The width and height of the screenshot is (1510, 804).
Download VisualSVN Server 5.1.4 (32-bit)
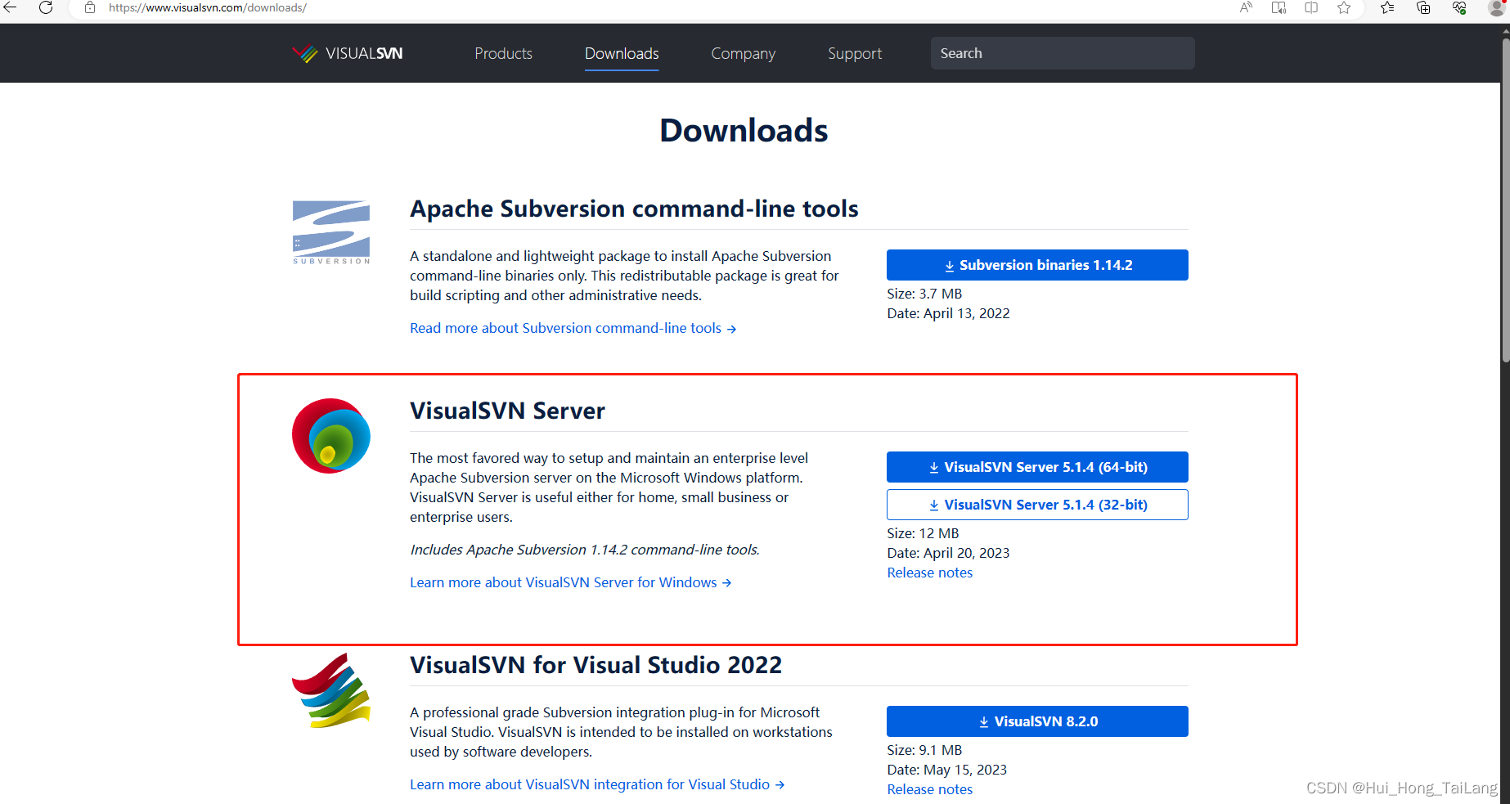pos(1037,505)
